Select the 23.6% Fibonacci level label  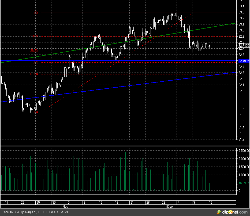coord(34,36)
